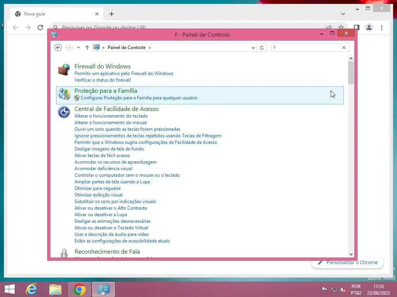Open Verificar o status do firewall
397x297 pixels.
102,80
